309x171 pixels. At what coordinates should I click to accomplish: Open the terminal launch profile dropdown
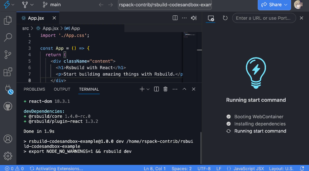coord(148,89)
